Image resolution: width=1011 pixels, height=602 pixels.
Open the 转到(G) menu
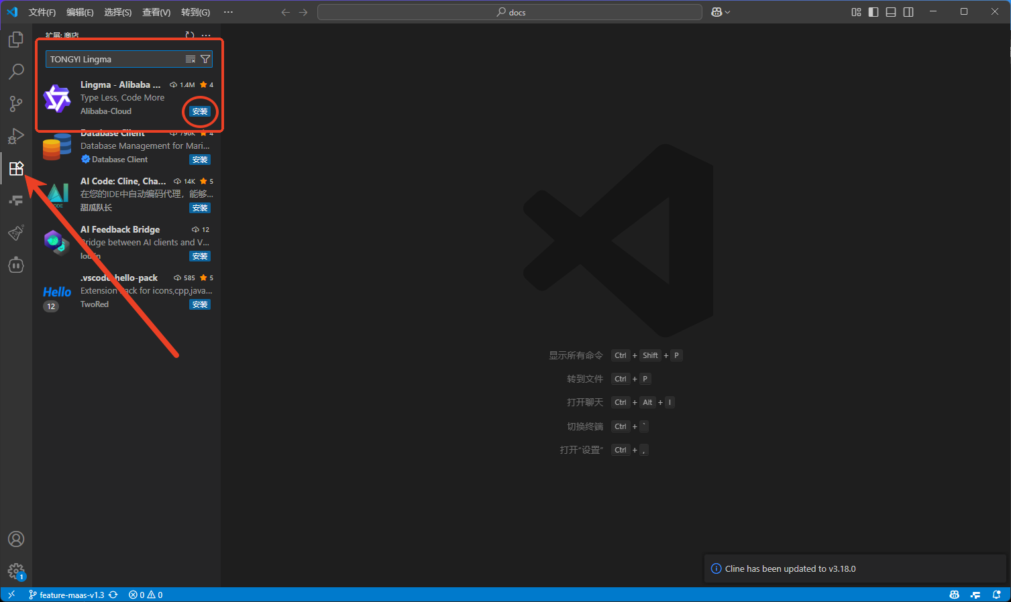coord(195,12)
